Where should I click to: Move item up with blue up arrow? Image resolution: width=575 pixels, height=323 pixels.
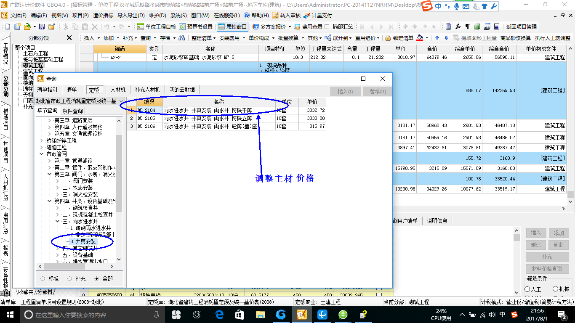point(437,38)
